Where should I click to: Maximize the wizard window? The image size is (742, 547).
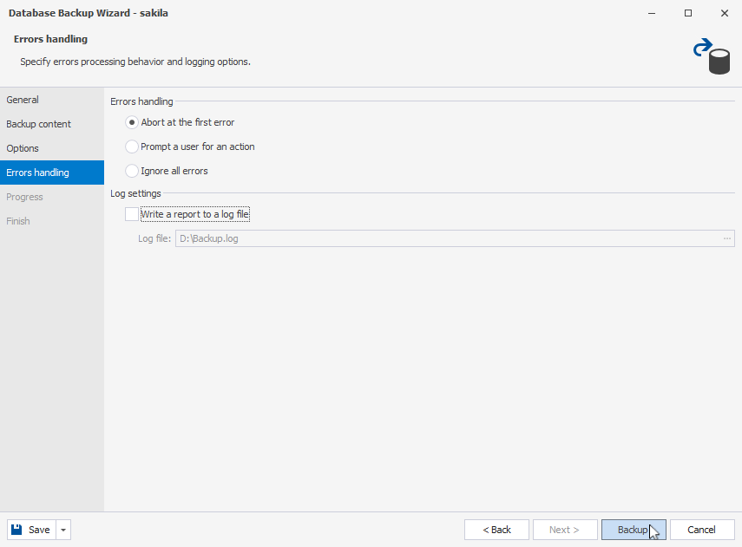click(x=688, y=13)
